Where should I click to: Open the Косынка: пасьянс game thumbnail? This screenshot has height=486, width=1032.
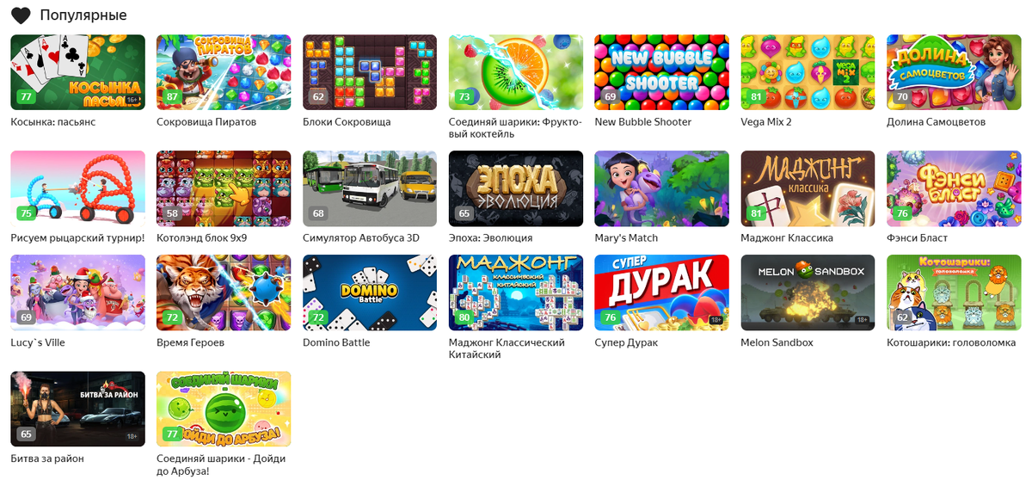[77, 72]
